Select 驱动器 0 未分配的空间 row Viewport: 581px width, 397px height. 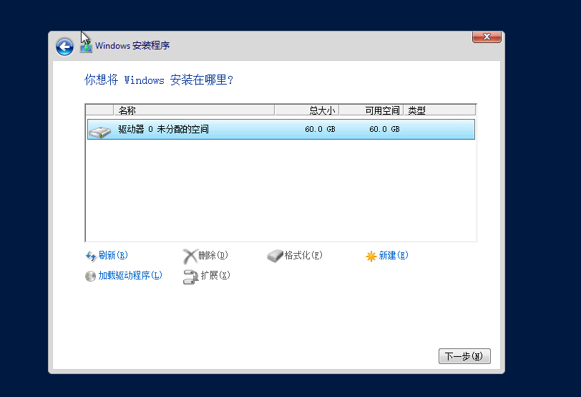point(281,129)
